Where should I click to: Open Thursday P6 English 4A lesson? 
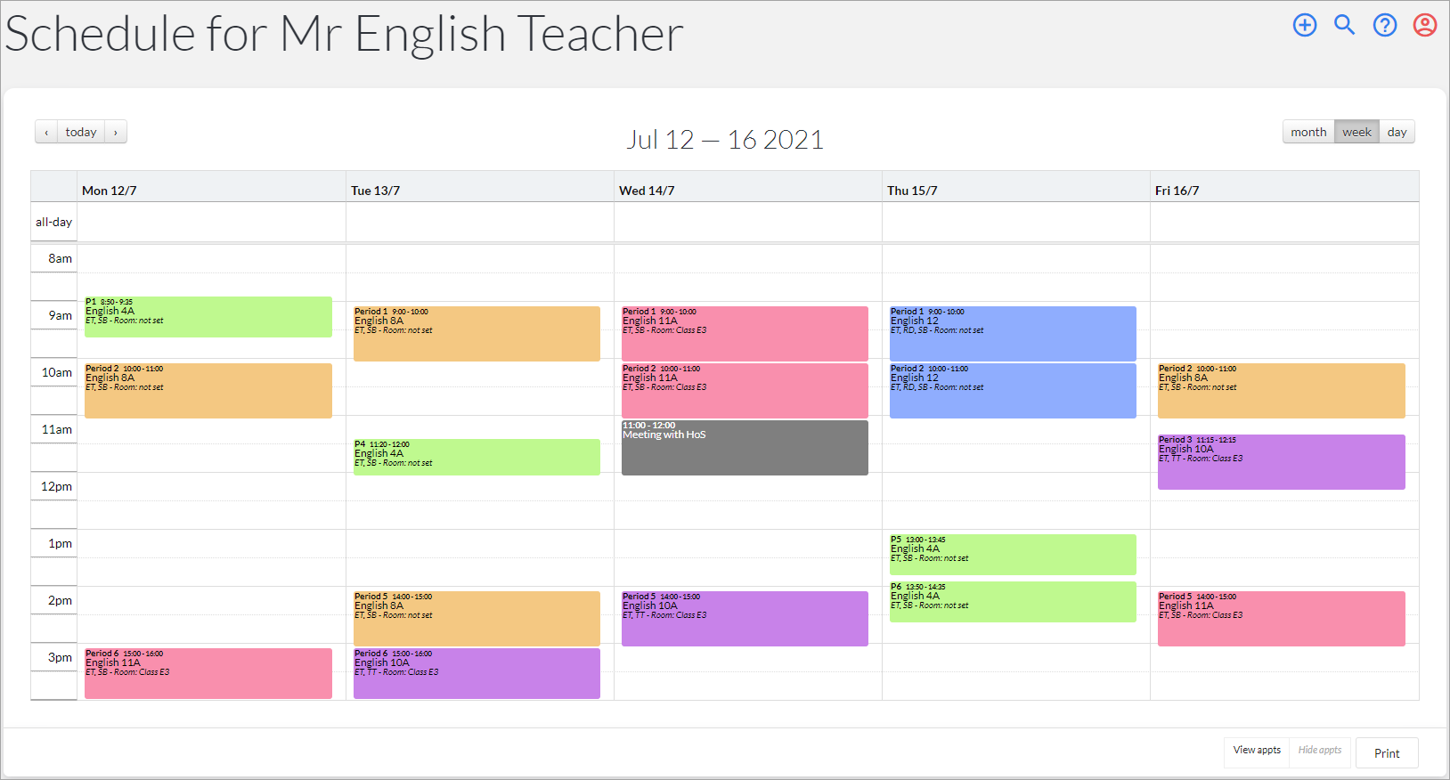click(1013, 602)
